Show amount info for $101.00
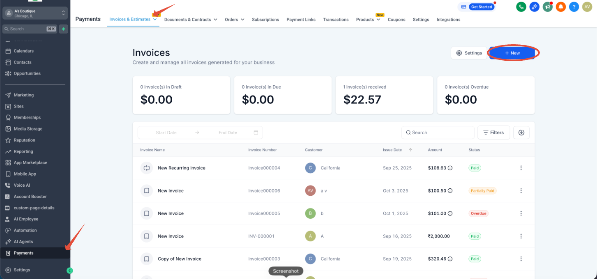This screenshot has height=279, width=597. point(450,213)
